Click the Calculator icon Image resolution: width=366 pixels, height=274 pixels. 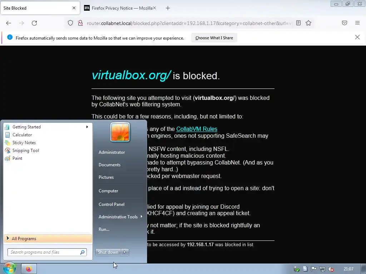coord(8,135)
